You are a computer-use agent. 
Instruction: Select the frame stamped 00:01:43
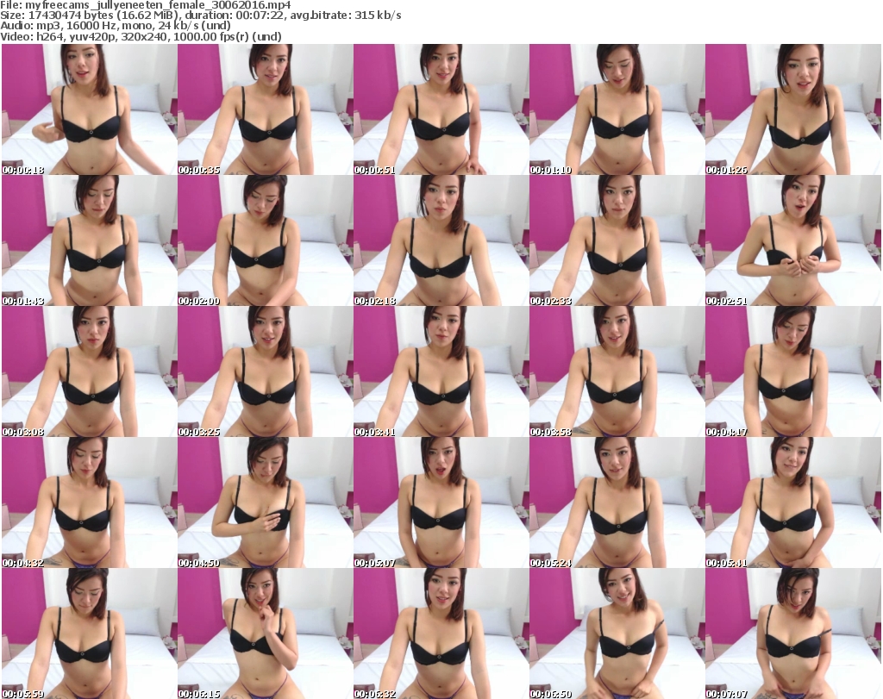point(90,240)
